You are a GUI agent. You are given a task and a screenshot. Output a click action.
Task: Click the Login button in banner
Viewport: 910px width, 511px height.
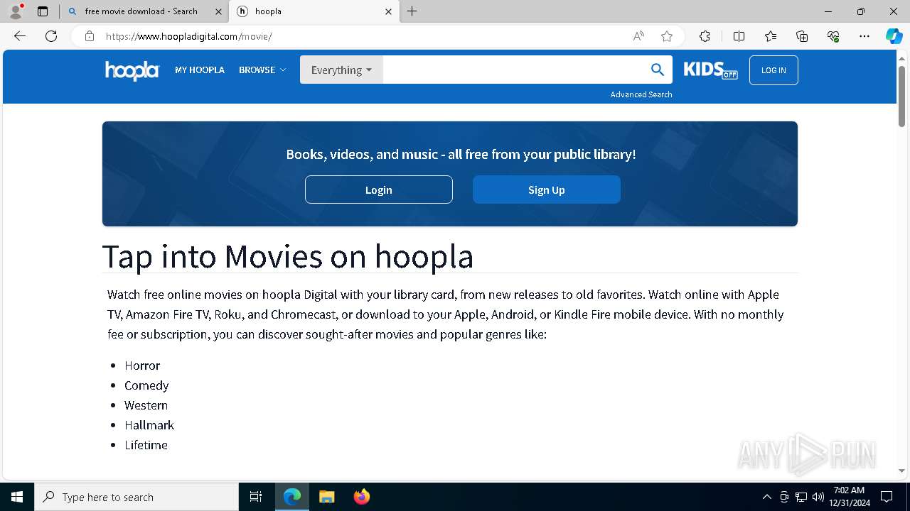379,189
